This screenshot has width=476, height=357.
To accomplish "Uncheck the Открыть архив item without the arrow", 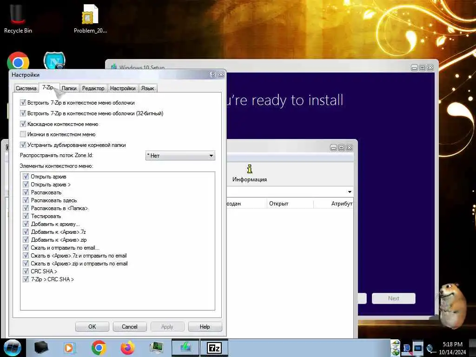I will click(26, 176).
